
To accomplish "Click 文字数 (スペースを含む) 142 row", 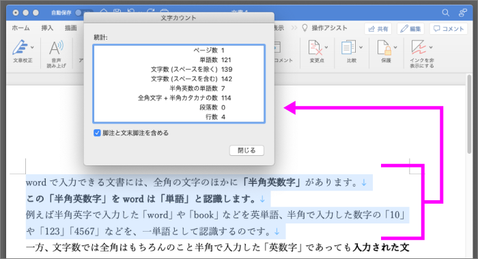I will point(179,79).
